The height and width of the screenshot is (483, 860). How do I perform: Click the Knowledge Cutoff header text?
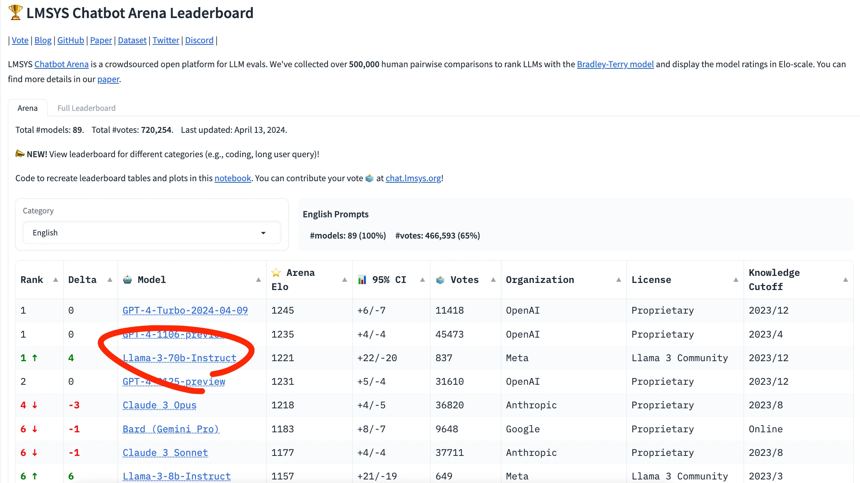coord(774,280)
